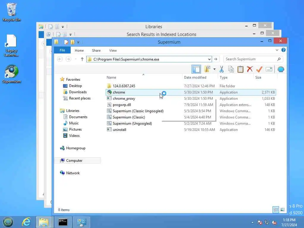
Task: Open the folder options icon in toolbar
Action: click(x=207, y=69)
